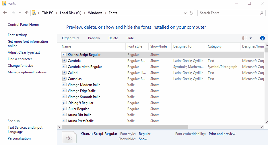
Task: Sort by the Font style column header
Action: [x=137, y=46]
